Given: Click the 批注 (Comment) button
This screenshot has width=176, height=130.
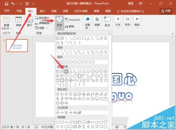Looking at the screenshot, I should pyautogui.click(x=107, y=21).
